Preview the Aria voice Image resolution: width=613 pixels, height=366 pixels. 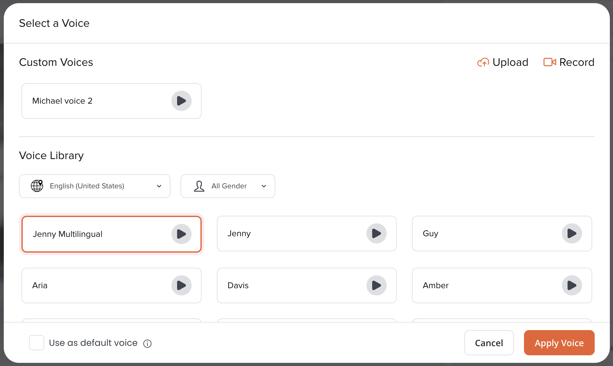181,285
